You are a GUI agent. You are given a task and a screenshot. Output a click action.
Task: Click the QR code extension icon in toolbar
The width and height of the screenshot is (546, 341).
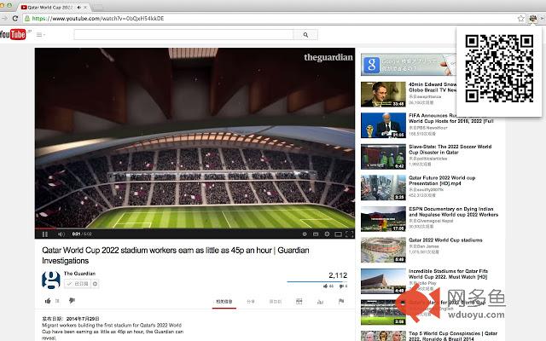tap(532, 19)
